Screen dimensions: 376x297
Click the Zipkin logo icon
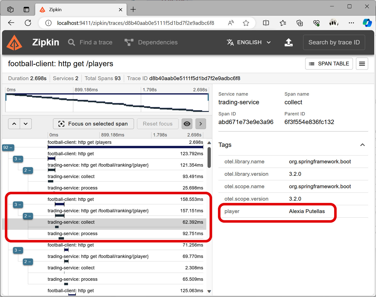(x=14, y=42)
